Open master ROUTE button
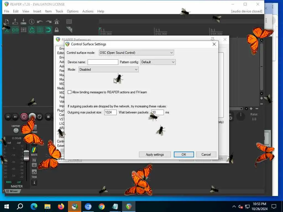 coord(34,152)
